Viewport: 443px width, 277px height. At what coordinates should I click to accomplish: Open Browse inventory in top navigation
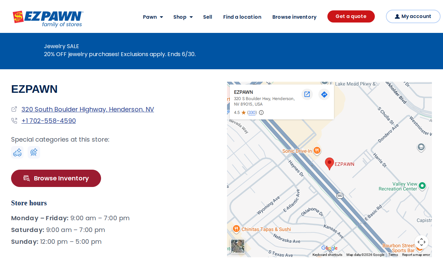coord(295,17)
